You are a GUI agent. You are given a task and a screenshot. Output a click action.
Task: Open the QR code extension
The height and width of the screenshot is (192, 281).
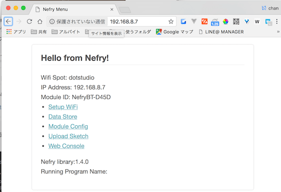pyautogui.click(x=236, y=21)
